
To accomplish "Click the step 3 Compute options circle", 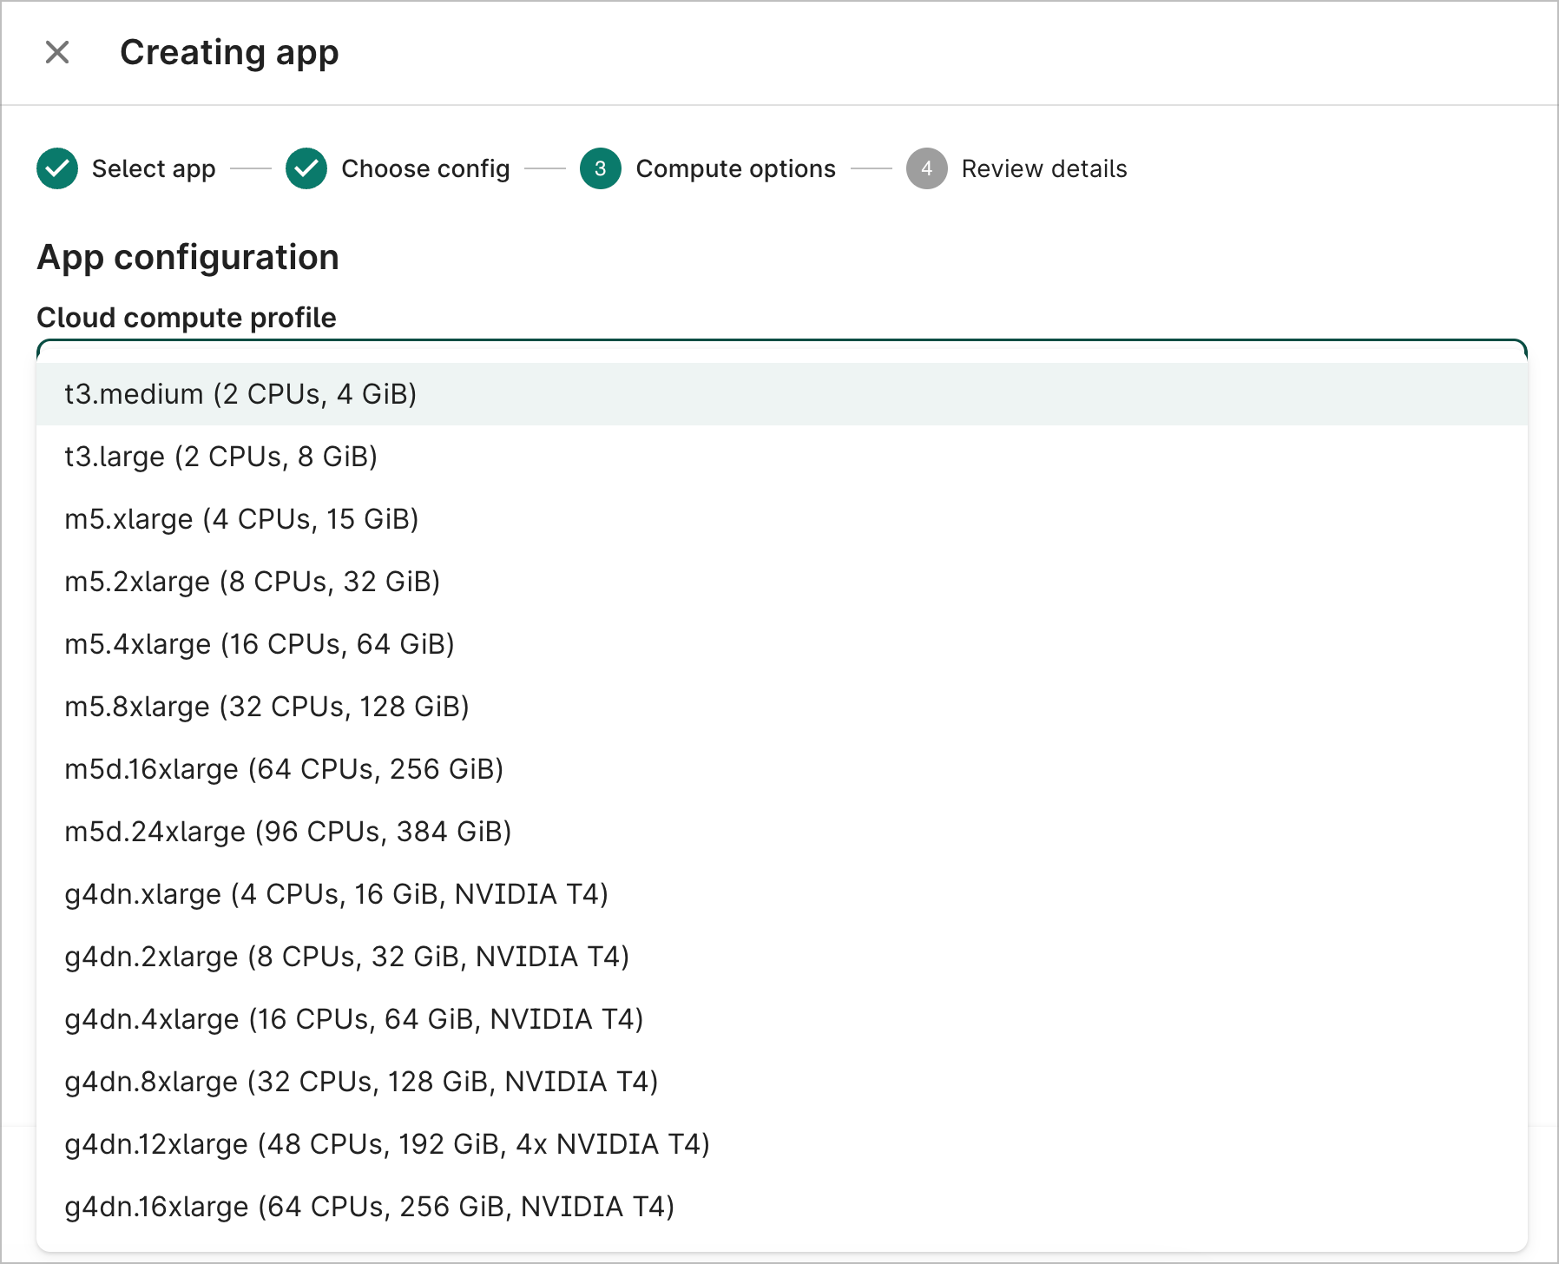I will [600, 168].
